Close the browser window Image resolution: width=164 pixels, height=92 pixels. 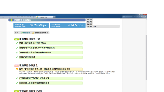(145, 14)
